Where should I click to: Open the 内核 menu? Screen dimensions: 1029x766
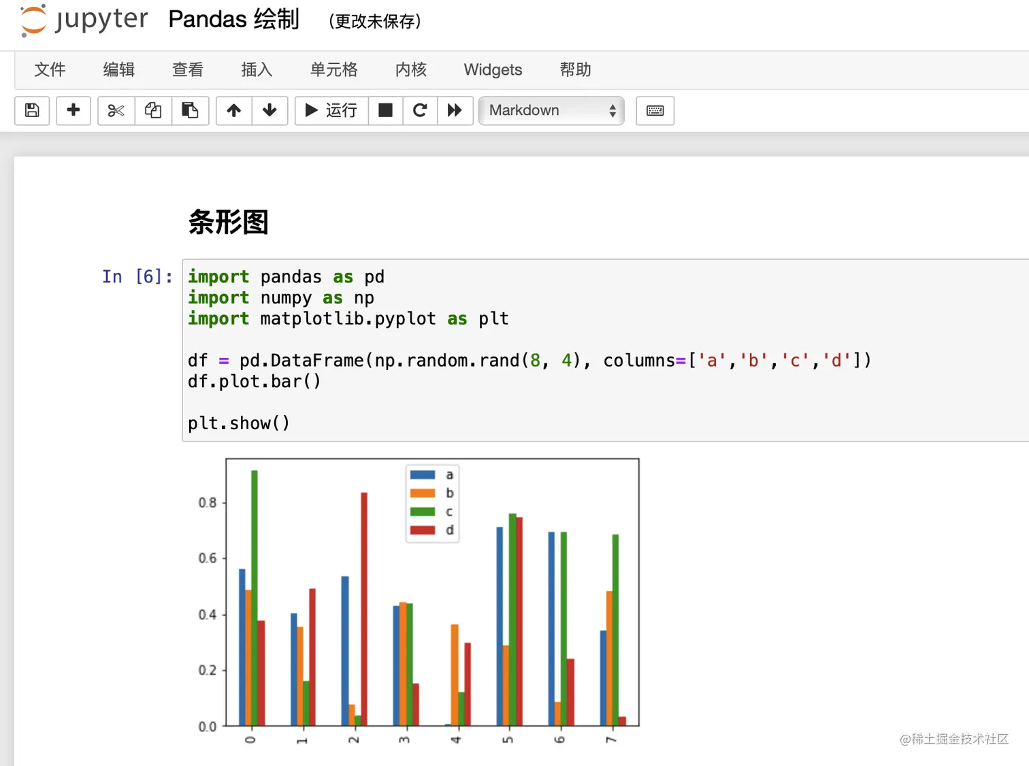pyautogui.click(x=411, y=69)
